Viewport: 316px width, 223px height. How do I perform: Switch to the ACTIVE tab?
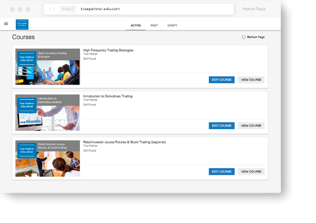tap(135, 26)
